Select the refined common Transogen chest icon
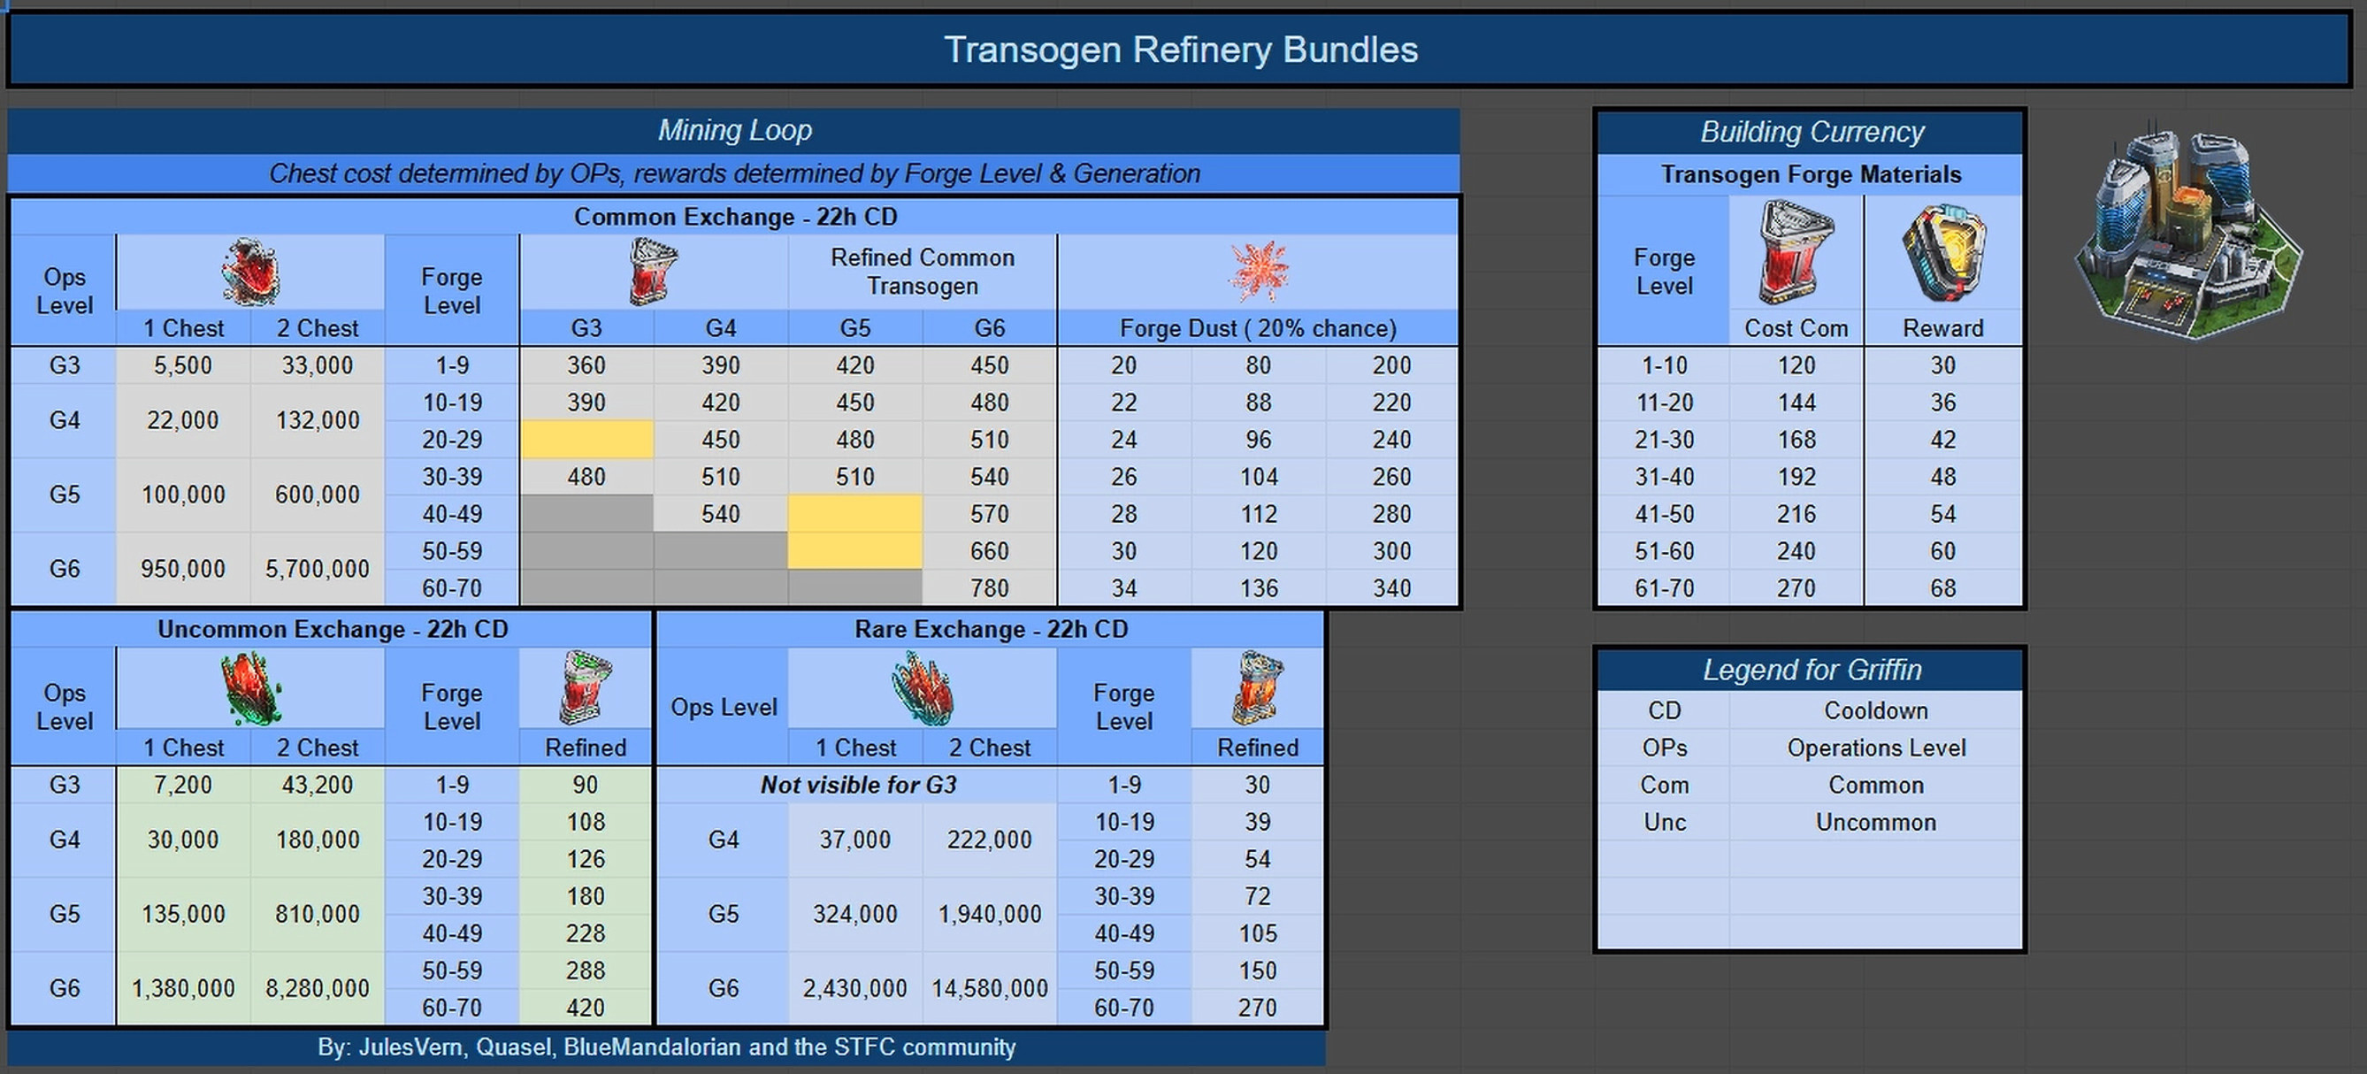Screen dimensions: 2367x1074 [655, 271]
